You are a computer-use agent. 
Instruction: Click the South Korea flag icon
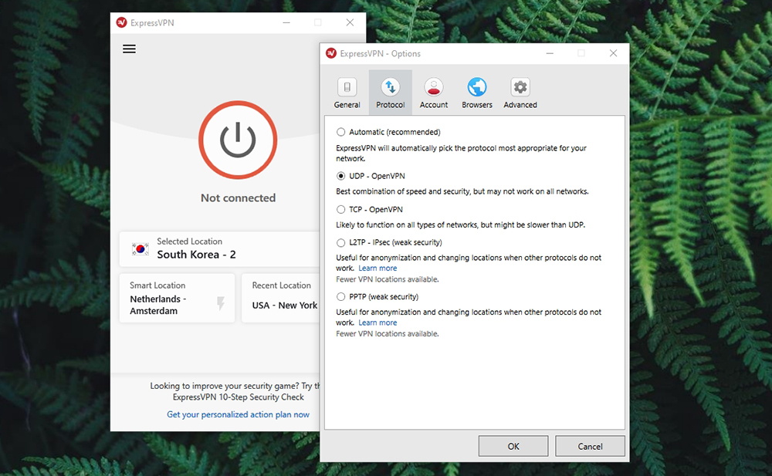point(141,249)
